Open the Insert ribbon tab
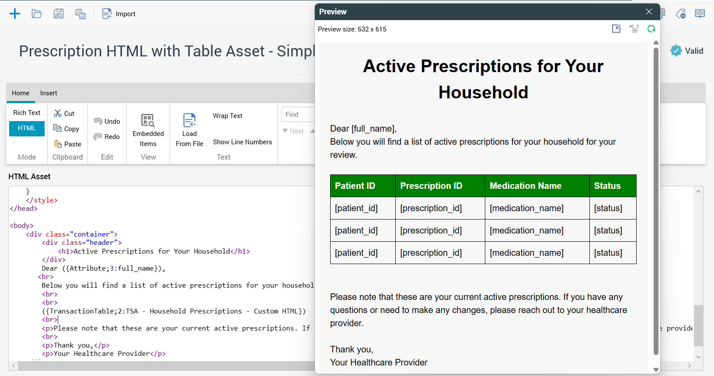Screen dimensions: 714x376 click(49, 93)
